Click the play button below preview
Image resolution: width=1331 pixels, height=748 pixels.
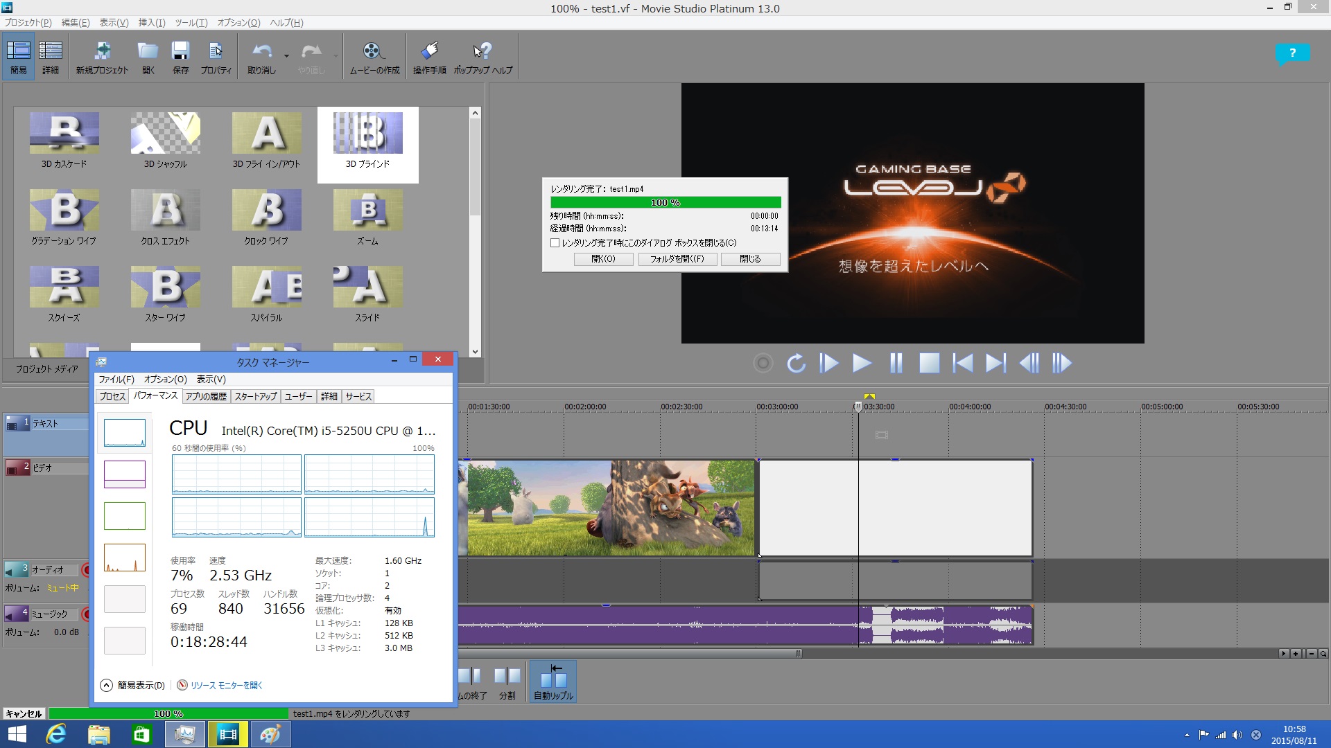[x=862, y=363]
